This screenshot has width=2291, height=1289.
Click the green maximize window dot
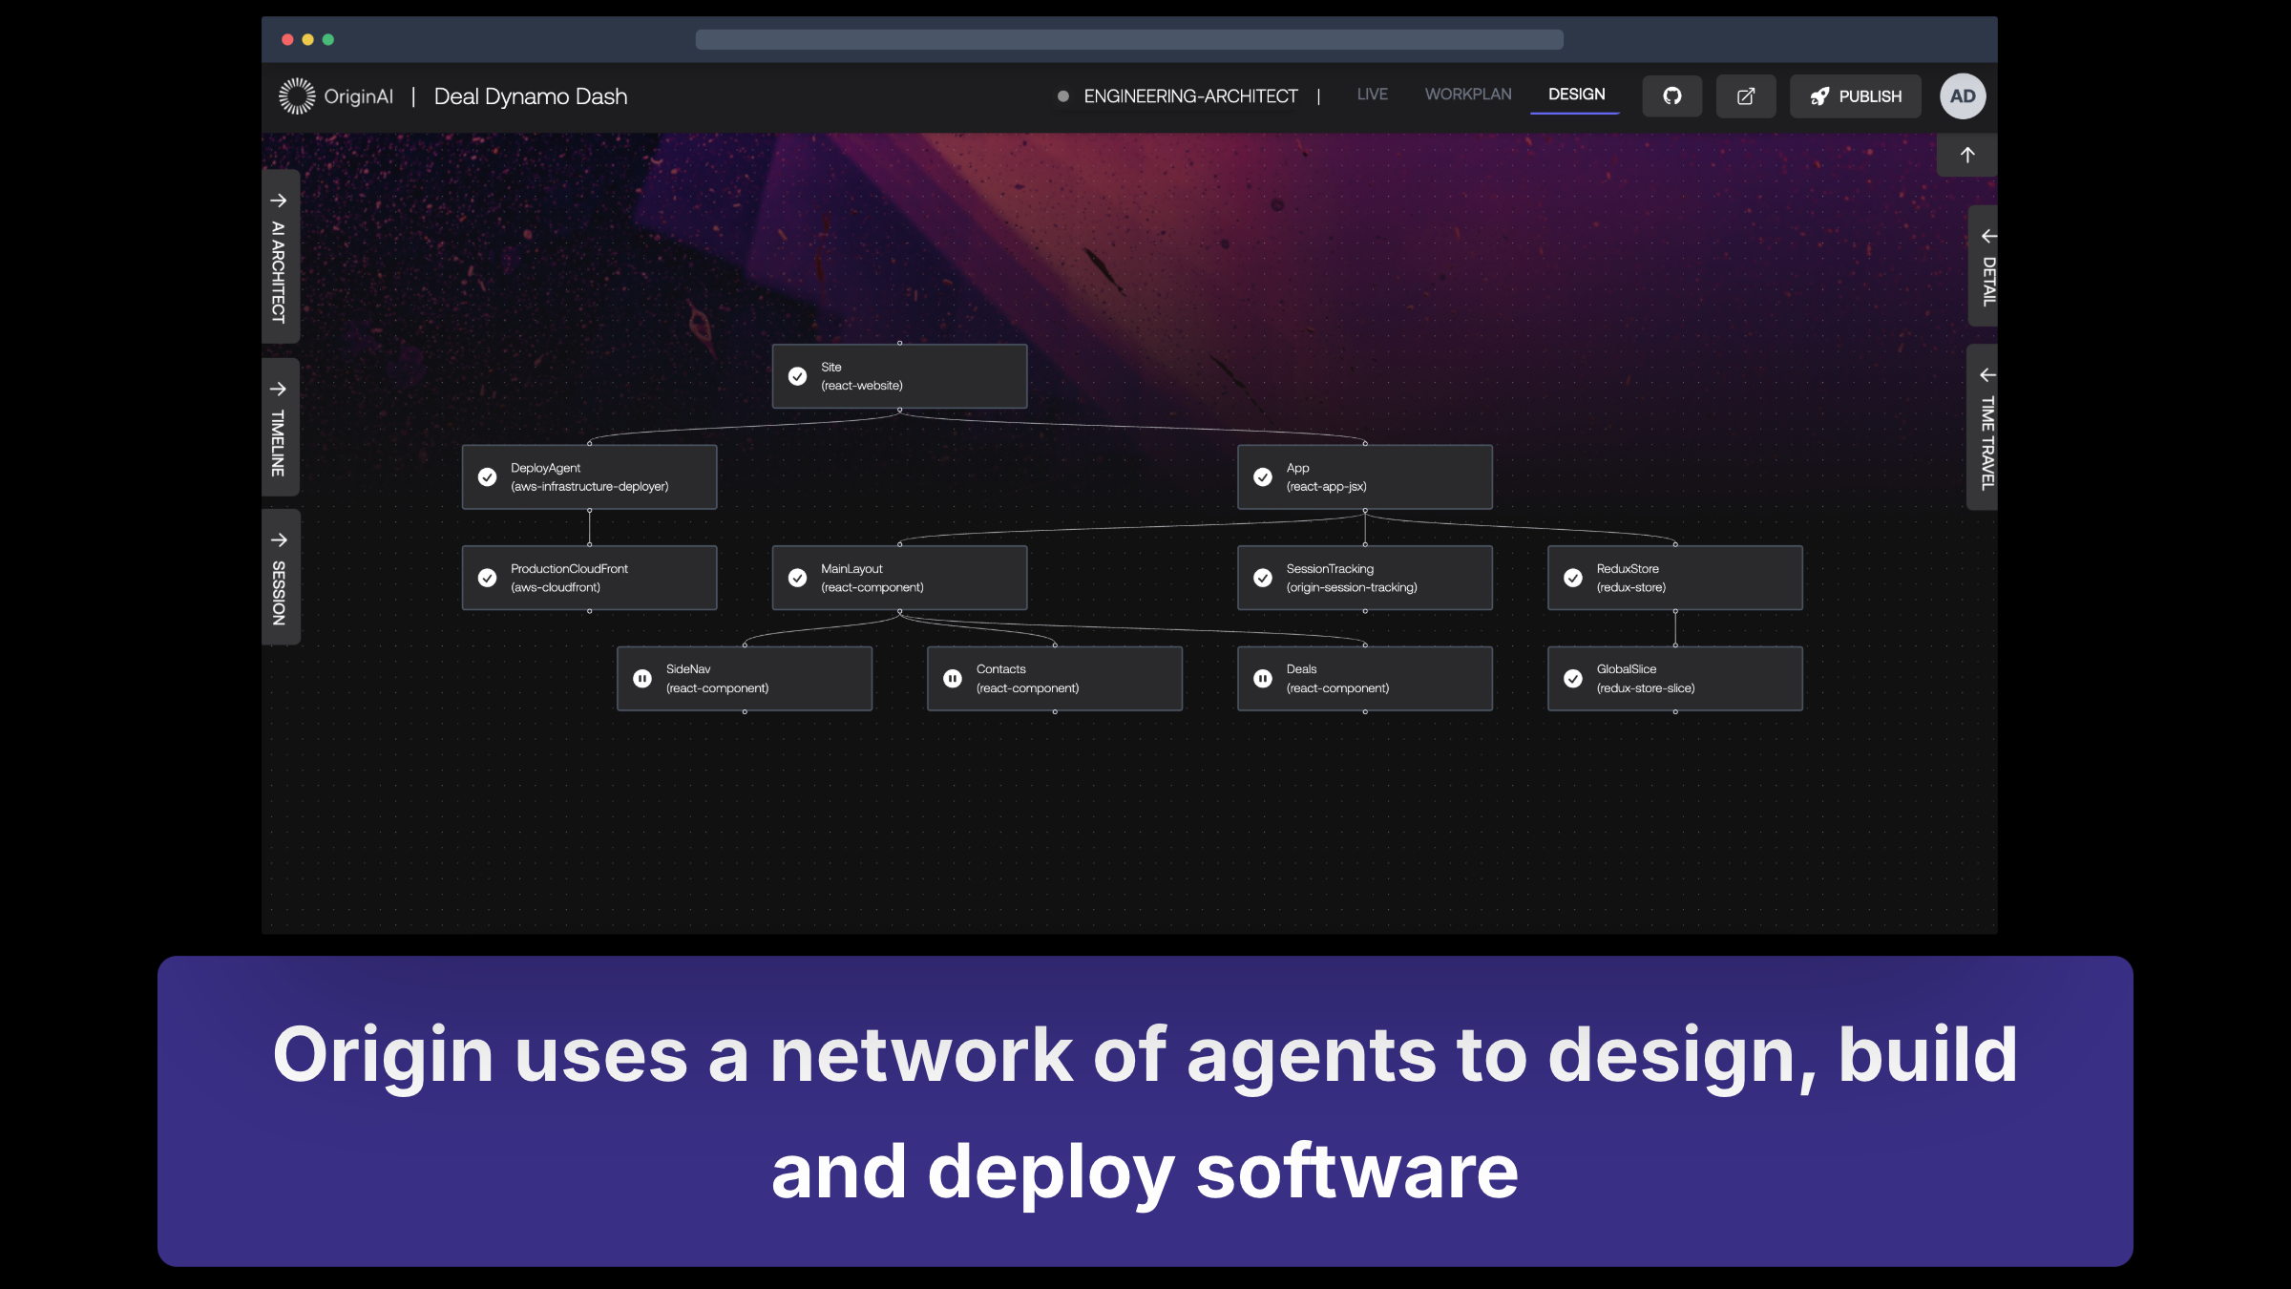[328, 39]
